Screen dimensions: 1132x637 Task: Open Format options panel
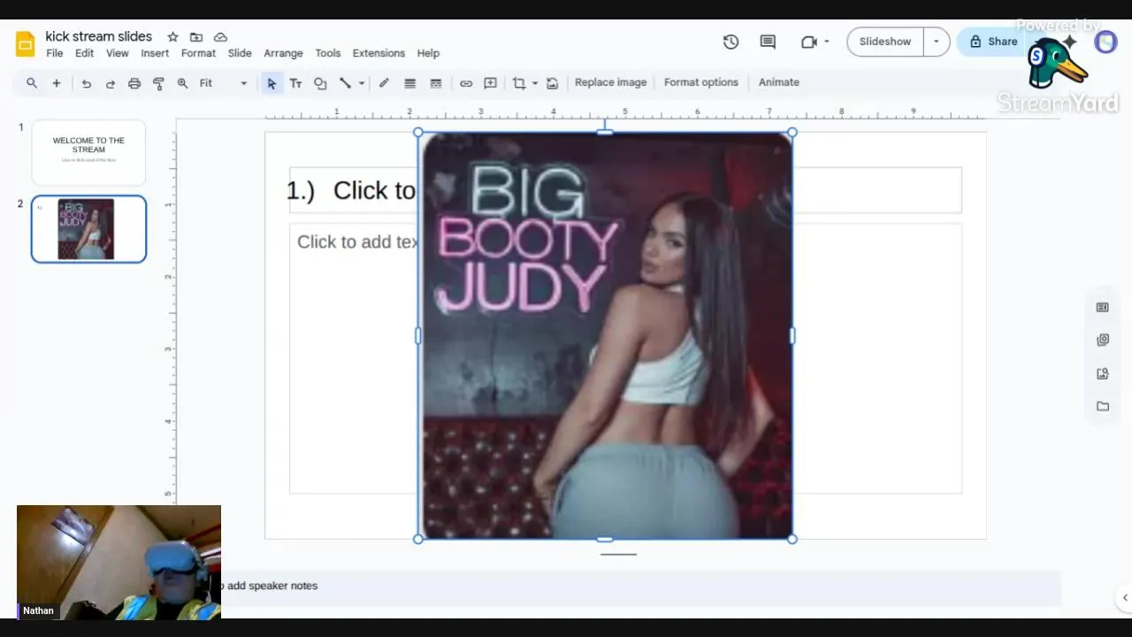point(700,82)
